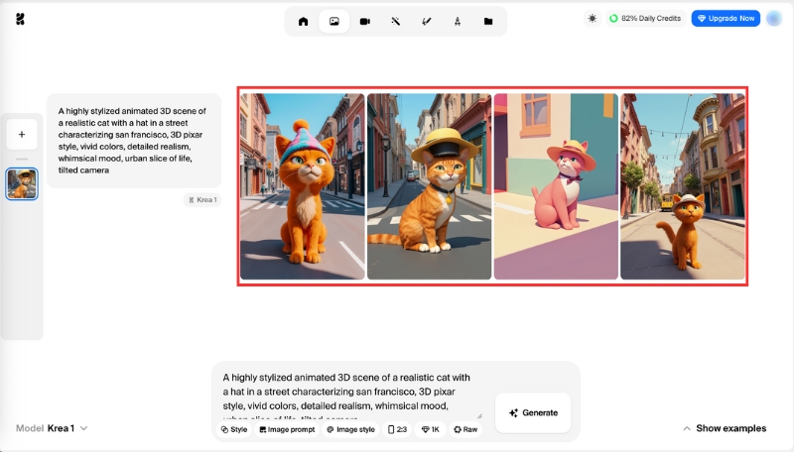Toggle light/dark theme sun icon
This screenshot has width=794, height=452.
click(593, 18)
